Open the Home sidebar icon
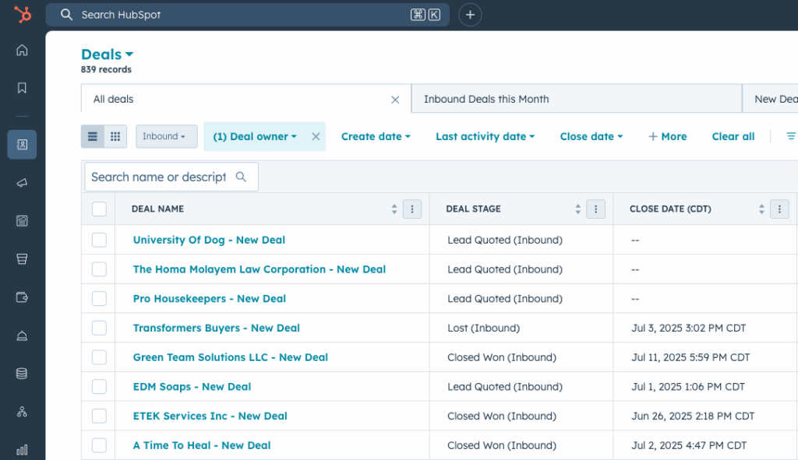Viewport: 798px width, 460px height. pyautogui.click(x=22, y=50)
